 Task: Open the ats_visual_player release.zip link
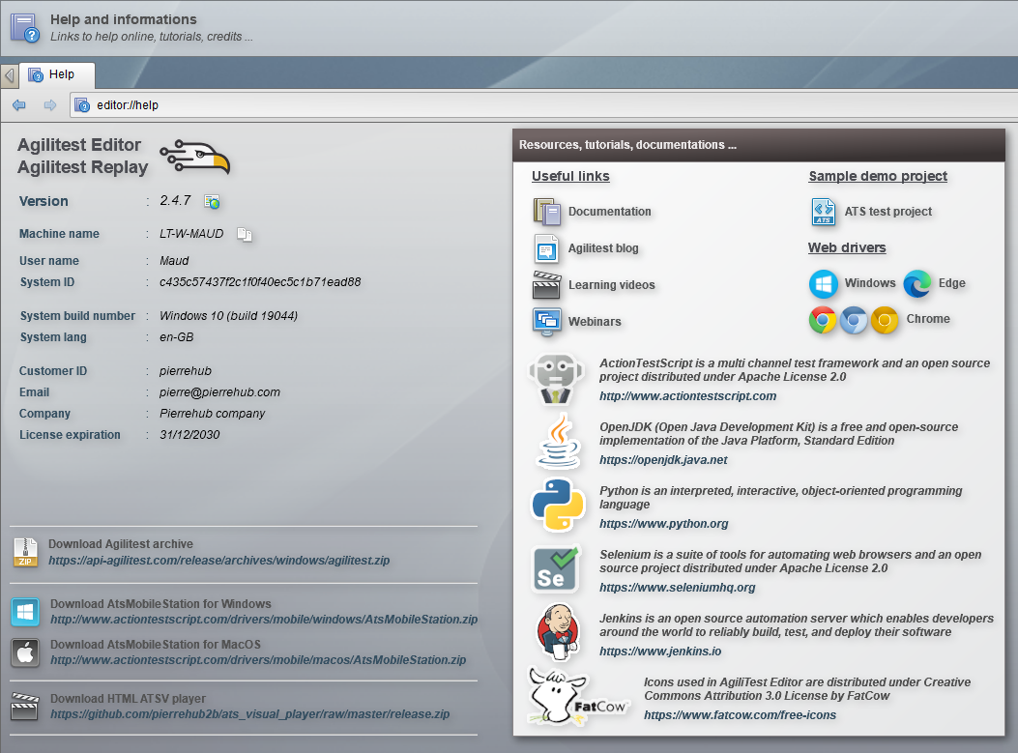(250, 714)
